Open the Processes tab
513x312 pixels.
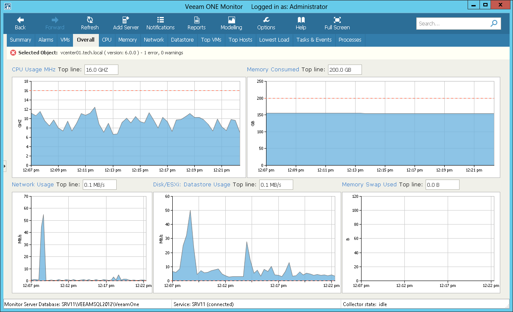[350, 40]
